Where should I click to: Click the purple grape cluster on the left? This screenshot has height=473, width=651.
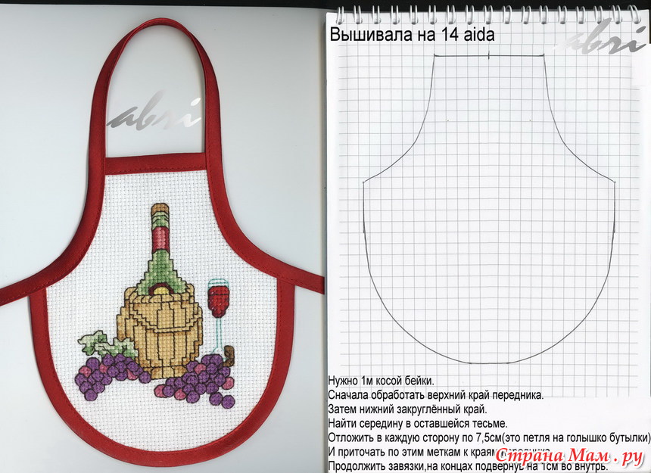(107, 375)
